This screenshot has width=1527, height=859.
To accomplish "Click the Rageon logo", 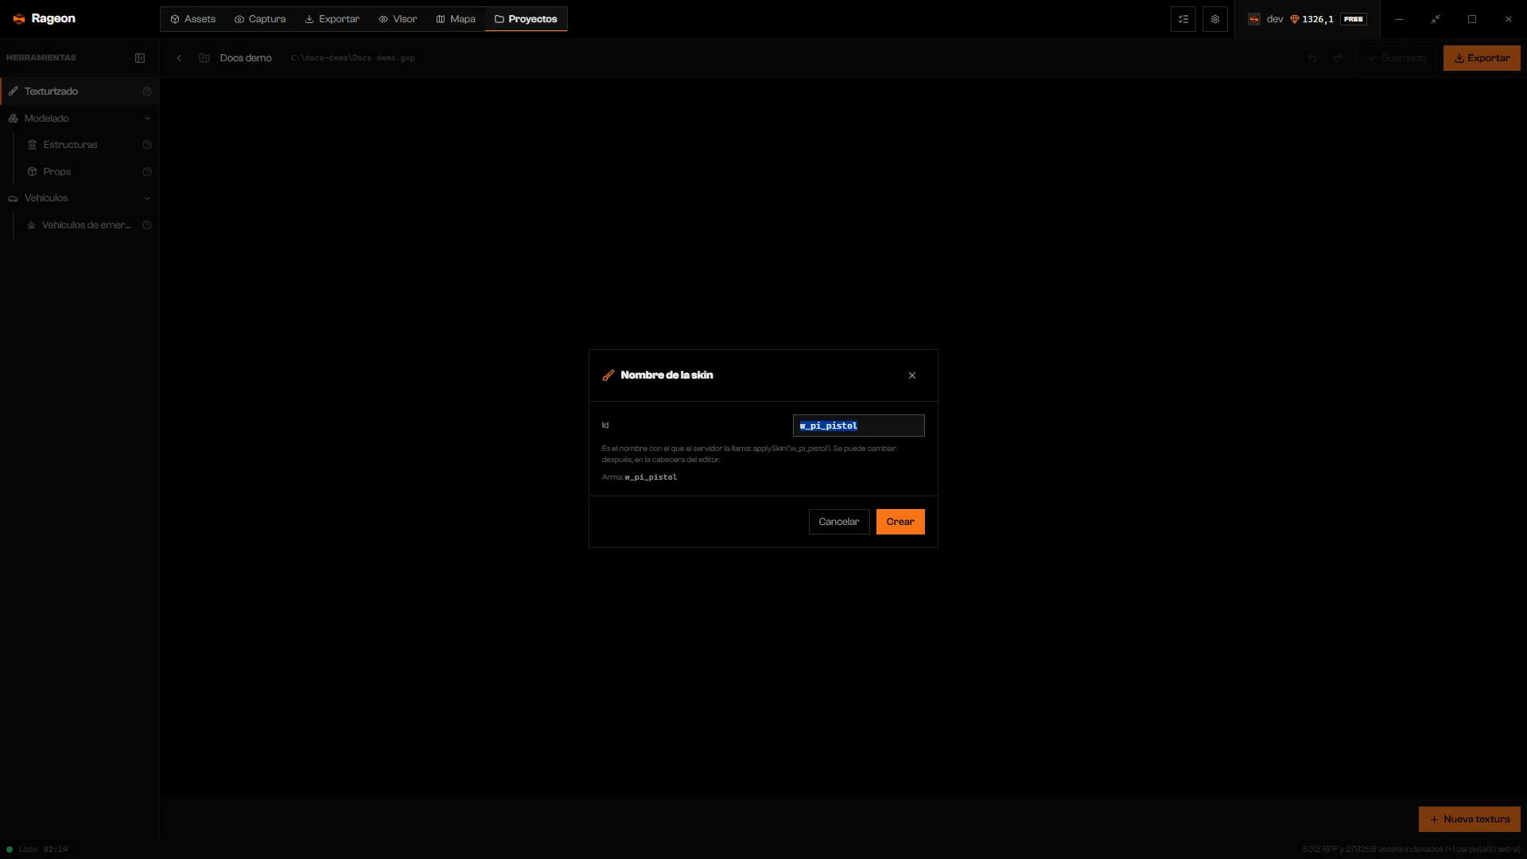I will [45, 18].
